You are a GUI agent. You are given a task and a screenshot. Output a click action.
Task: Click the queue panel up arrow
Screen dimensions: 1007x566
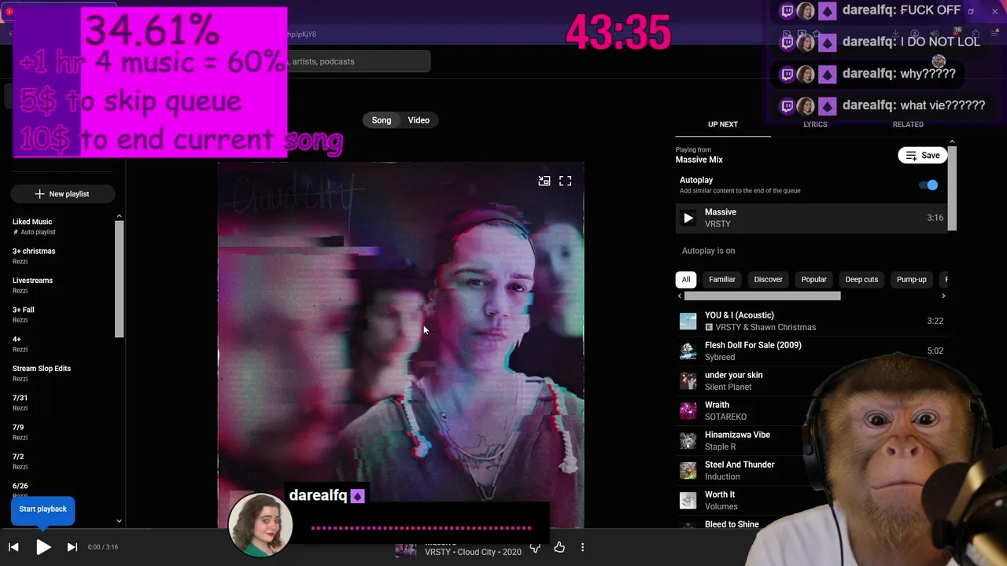click(952, 142)
